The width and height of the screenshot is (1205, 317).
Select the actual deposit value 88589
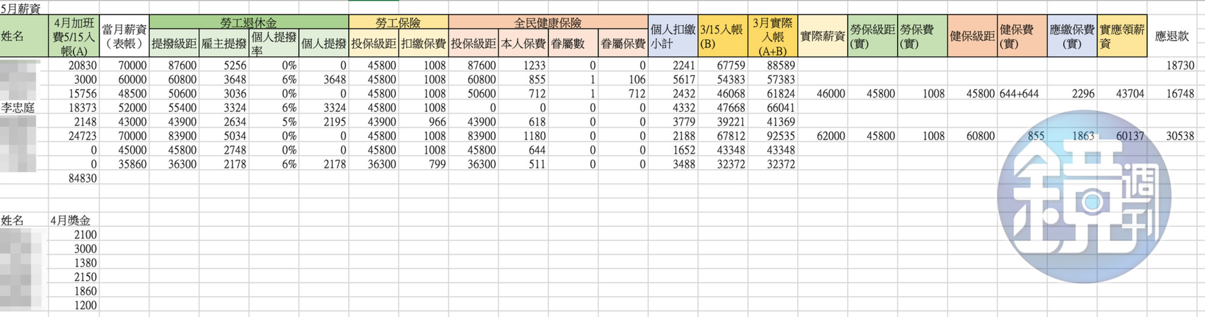(x=772, y=65)
